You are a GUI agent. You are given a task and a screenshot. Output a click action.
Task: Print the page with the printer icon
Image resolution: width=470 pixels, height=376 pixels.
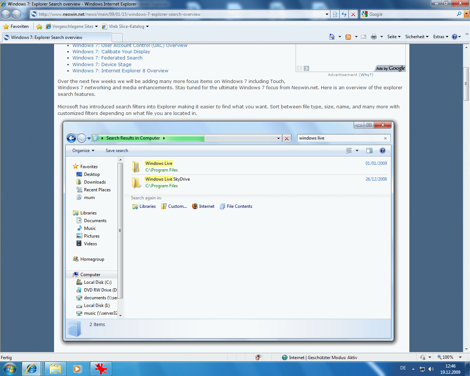point(374,37)
